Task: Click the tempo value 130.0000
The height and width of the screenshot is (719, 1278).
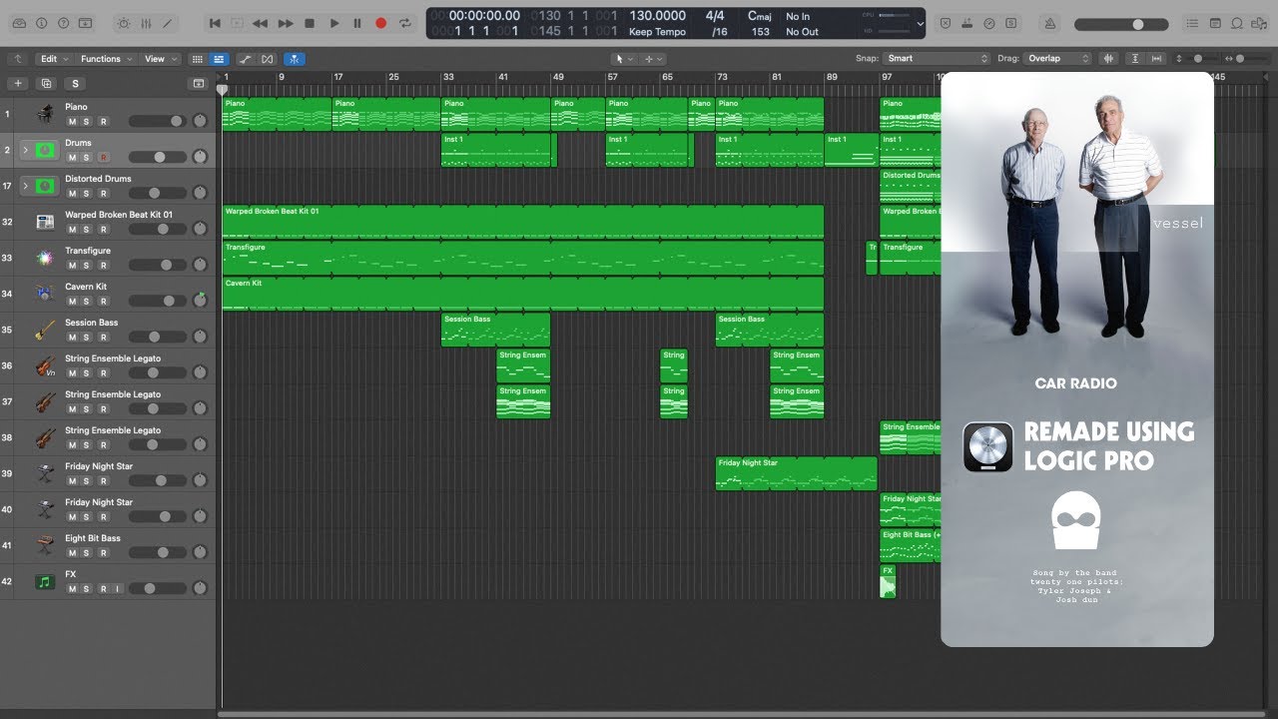Action: 657,16
